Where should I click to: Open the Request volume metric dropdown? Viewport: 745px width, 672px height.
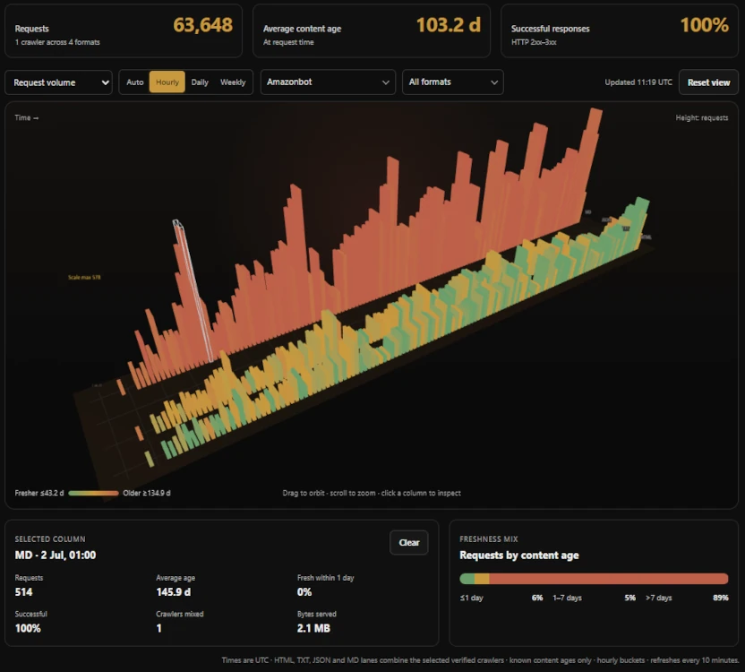(58, 82)
